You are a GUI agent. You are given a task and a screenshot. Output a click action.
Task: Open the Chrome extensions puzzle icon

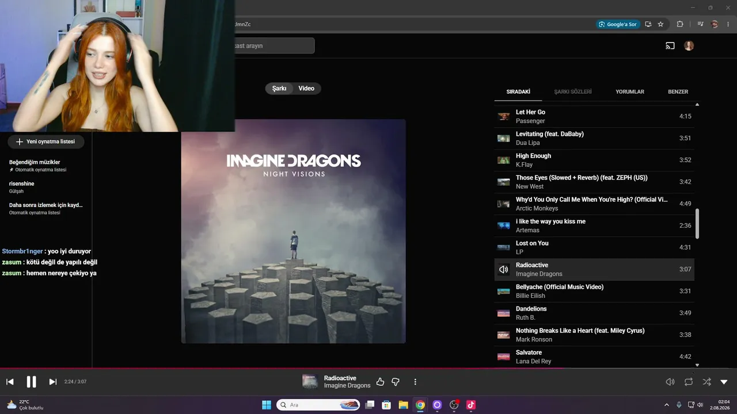coord(680,24)
